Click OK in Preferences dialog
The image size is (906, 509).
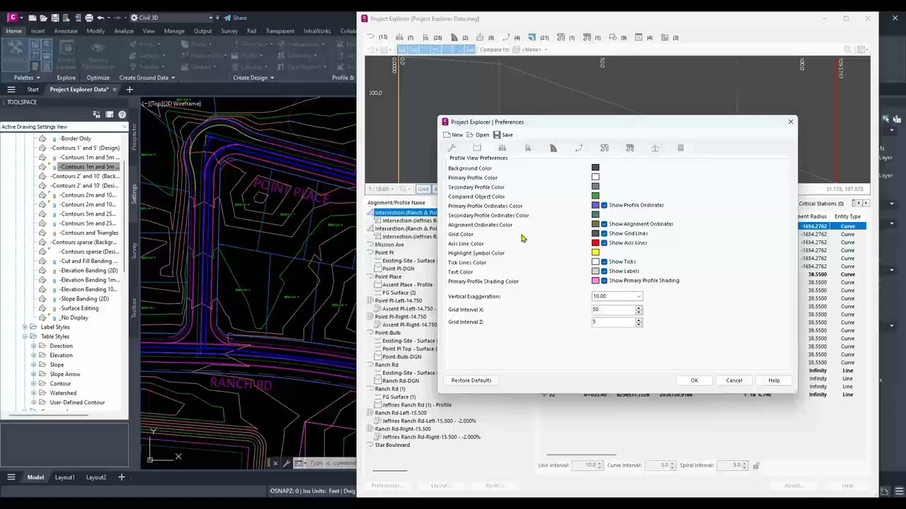point(694,380)
